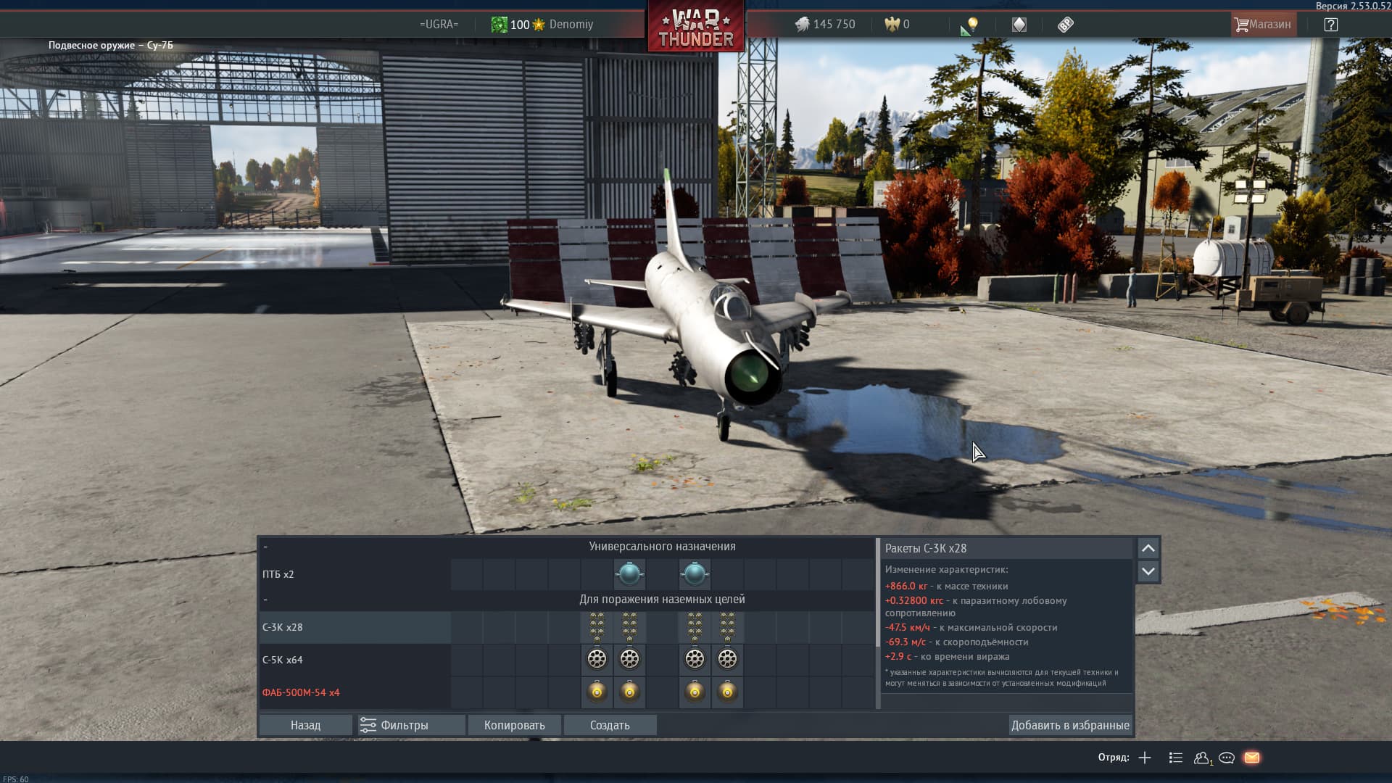This screenshot has height=783, width=1392.
Task: Click Добавить в избранные button
Action: 1070,725
